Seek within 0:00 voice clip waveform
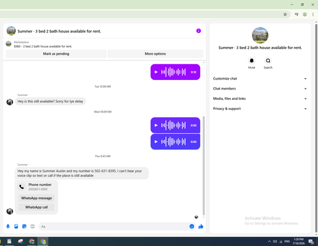 pos(174,125)
